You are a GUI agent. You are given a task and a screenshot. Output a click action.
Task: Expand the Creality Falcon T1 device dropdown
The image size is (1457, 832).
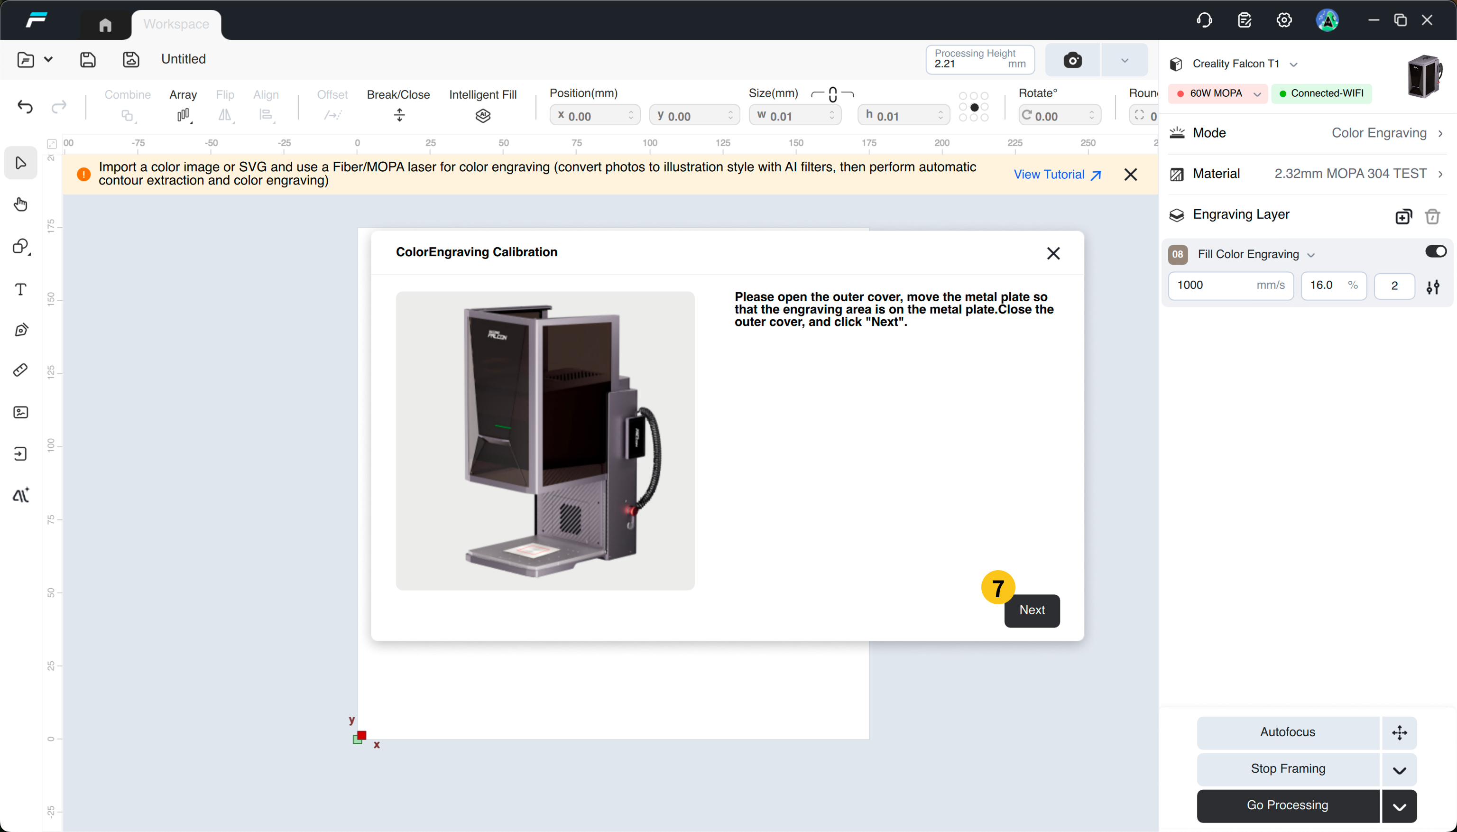coord(1293,65)
